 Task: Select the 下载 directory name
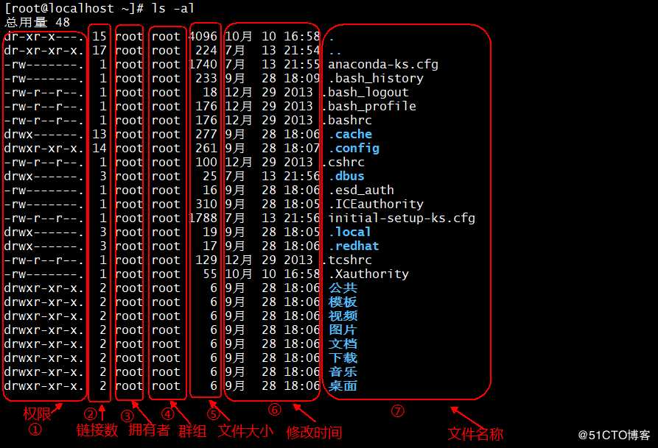343,358
